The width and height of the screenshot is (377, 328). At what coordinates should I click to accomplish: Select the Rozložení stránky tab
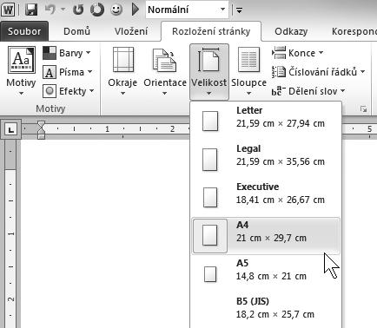pos(211,31)
